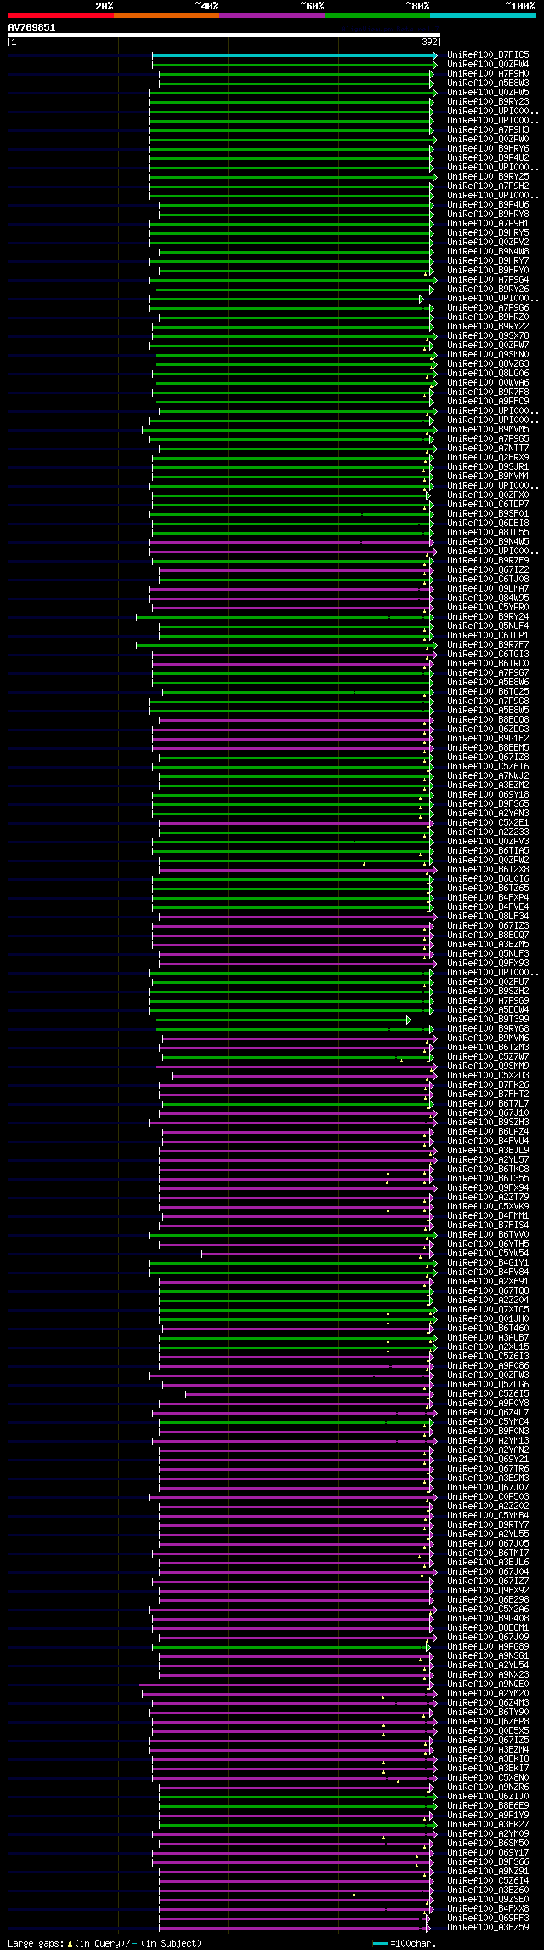The height and width of the screenshot is (1950, 544).
Task: Click the red ~20% legend segment
Action: pos(60,14)
